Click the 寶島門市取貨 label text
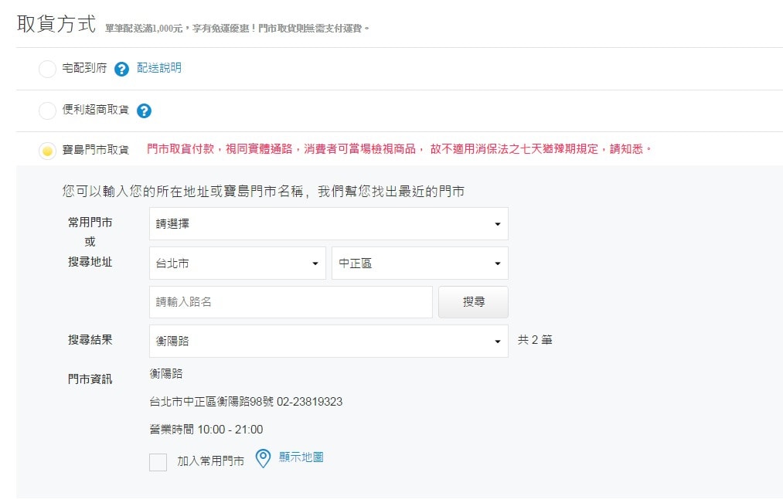The image size is (783, 503). click(95, 149)
